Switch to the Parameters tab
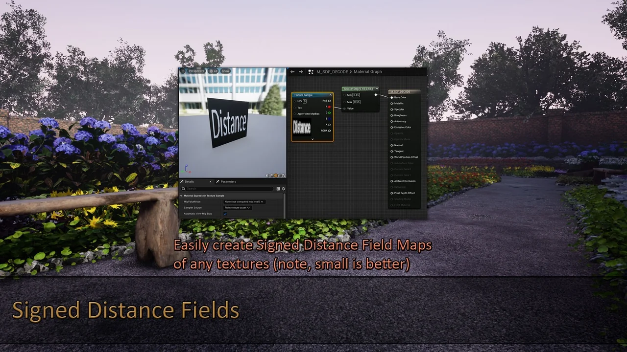 (228, 181)
